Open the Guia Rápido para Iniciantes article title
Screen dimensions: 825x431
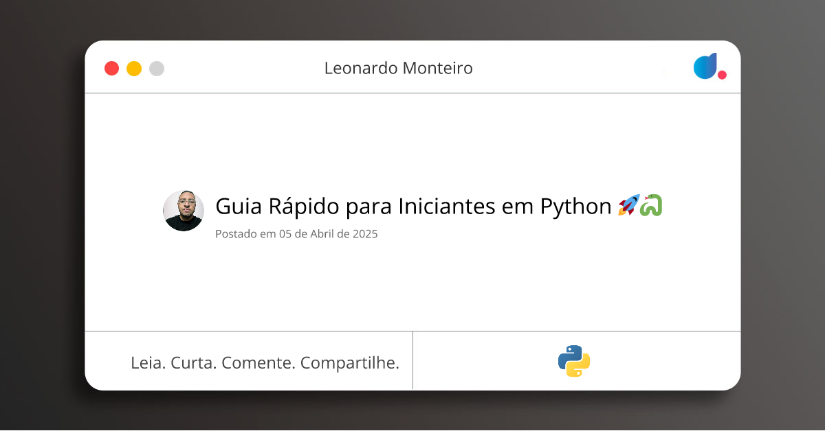coord(412,206)
